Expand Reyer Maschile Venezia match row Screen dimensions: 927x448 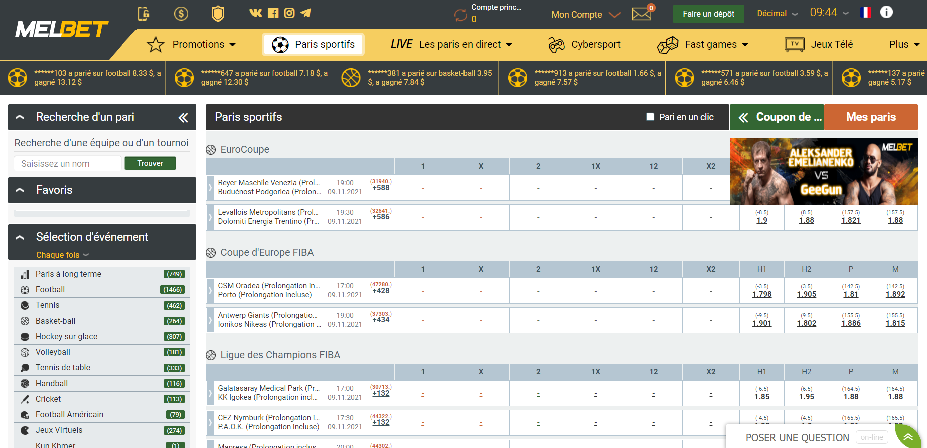click(210, 188)
